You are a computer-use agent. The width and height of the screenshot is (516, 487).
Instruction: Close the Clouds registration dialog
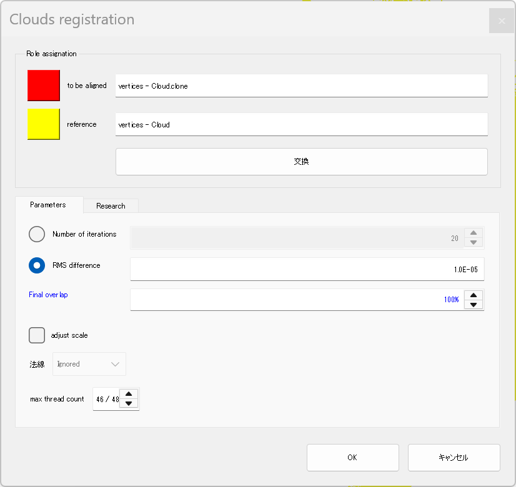pyautogui.click(x=502, y=21)
